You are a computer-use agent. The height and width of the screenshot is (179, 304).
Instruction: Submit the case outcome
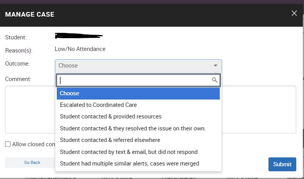pos(282,164)
